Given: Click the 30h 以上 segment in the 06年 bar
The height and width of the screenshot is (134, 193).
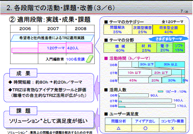Looking at the screenshot, I should [x=170, y=64].
